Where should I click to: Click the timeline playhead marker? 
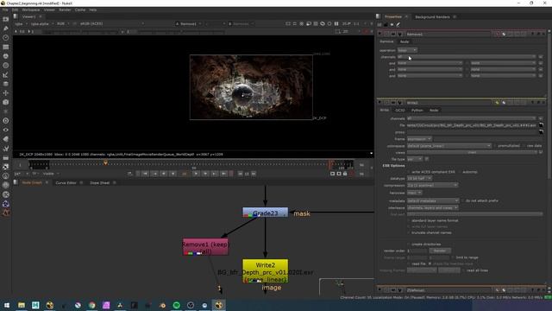[x=105, y=162]
